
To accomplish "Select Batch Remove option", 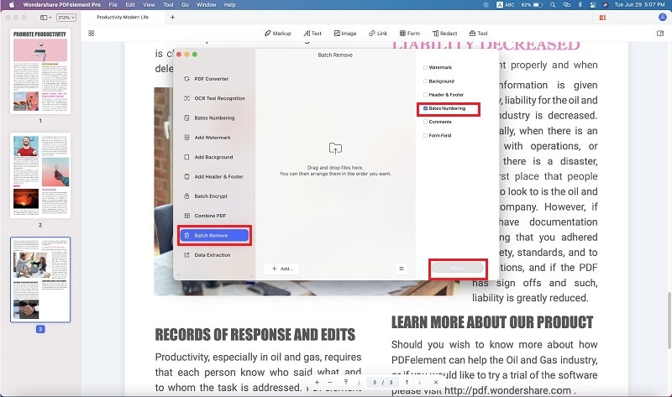I will (214, 235).
